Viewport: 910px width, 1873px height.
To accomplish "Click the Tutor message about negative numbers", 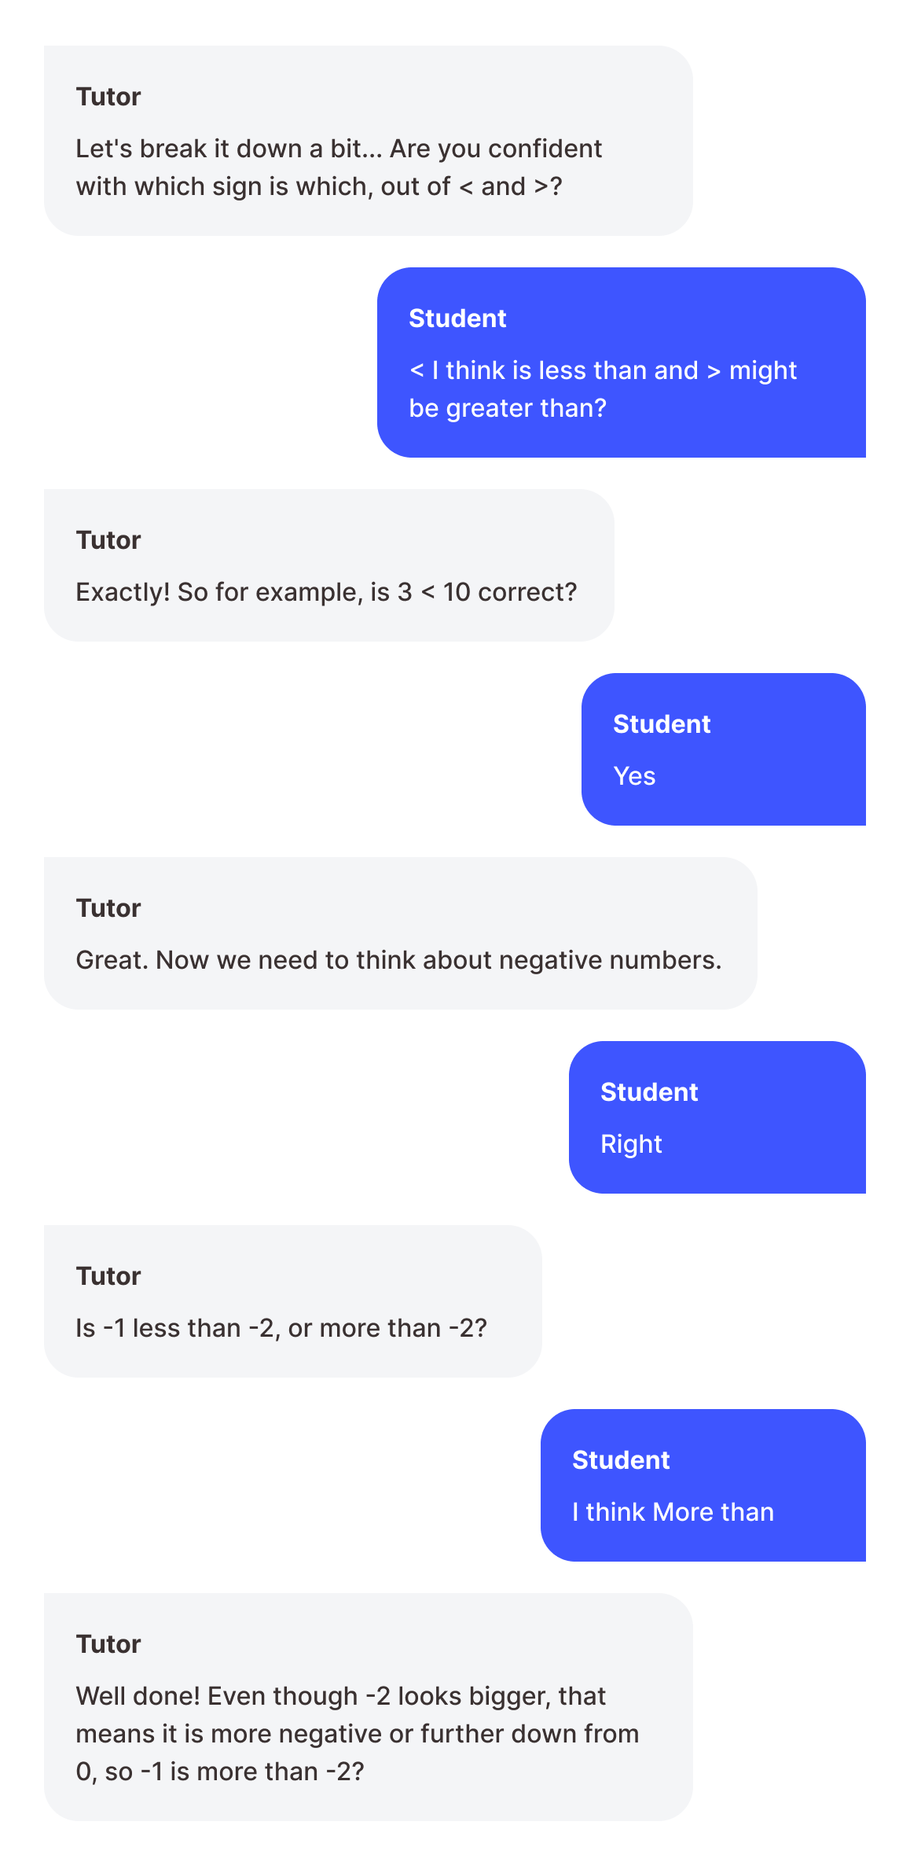I will tap(401, 933).
